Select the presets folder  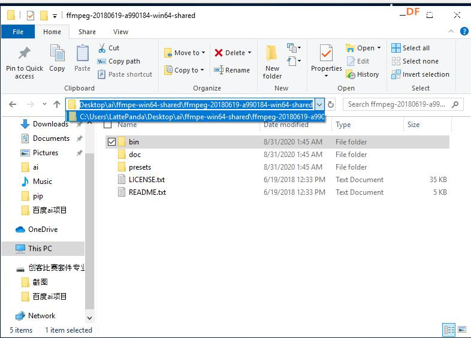(x=140, y=167)
